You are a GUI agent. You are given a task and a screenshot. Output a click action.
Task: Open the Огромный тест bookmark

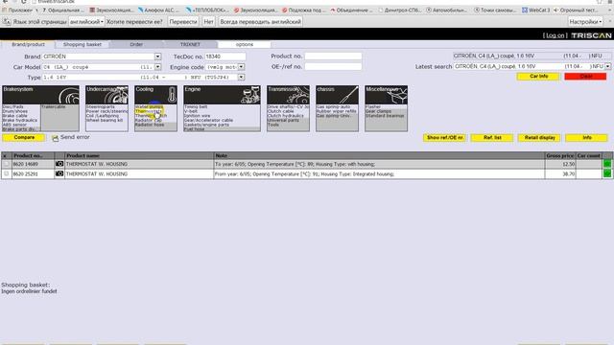[576, 10]
